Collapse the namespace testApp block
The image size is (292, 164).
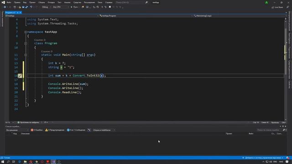(26, 32)
